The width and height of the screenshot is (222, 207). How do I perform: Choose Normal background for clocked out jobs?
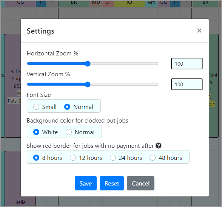click(x=69, y=132)
